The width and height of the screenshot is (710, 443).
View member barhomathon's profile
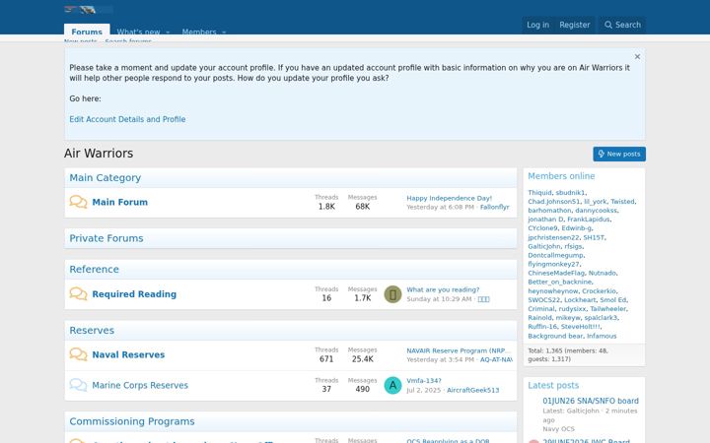(549, 211)
